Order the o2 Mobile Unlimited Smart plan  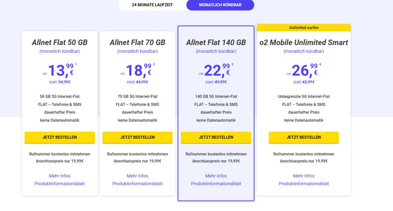click(304, 137)
